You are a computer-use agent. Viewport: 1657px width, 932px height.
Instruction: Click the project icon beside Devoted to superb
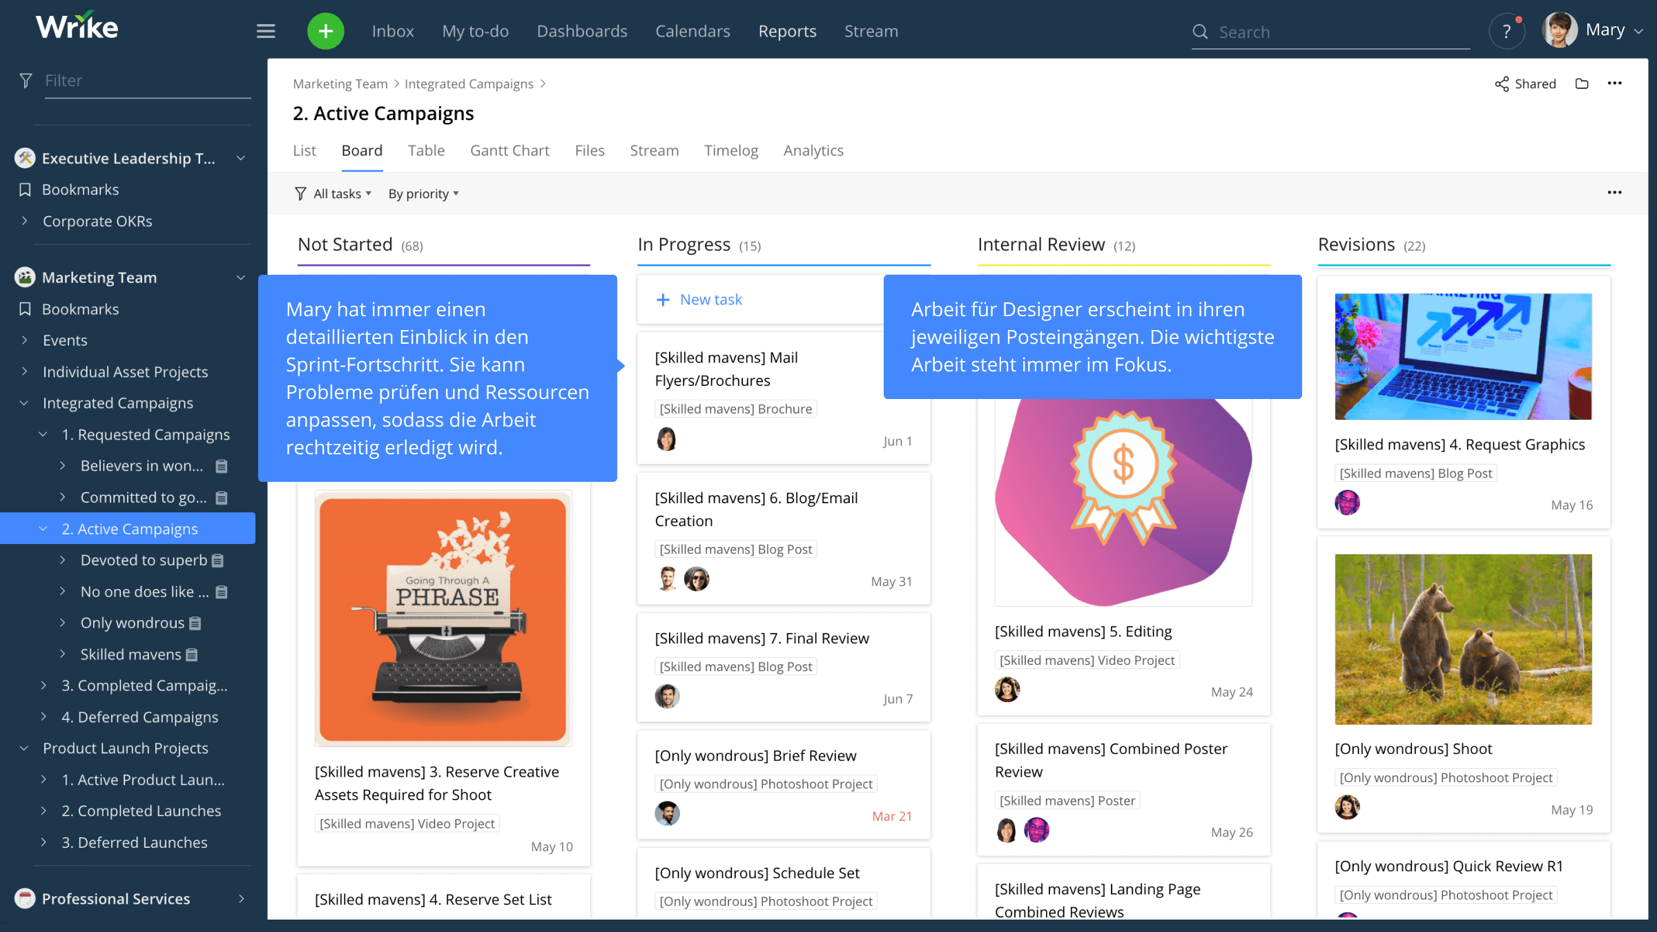pos(217,561)
